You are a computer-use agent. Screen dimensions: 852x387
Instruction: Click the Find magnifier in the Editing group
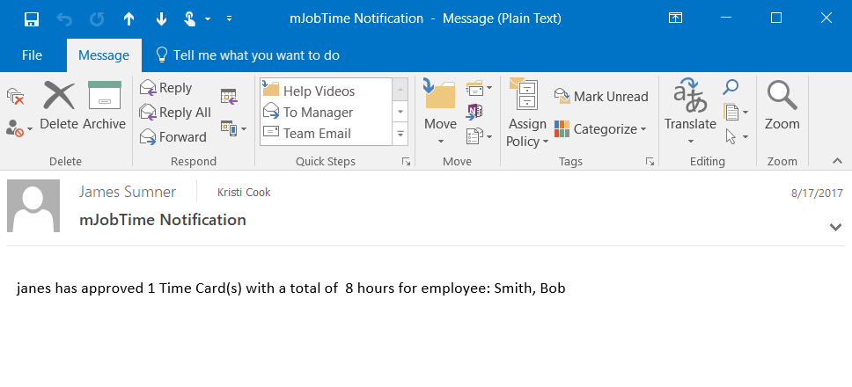731,87
